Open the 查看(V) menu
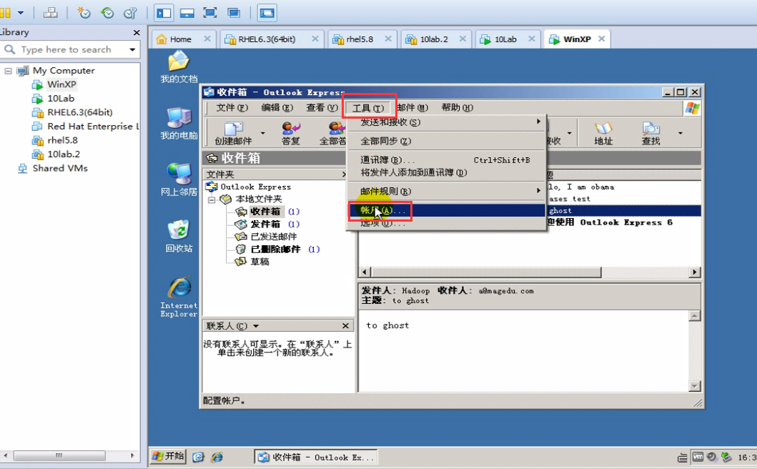The height and width of the screenshot is (469, 757). tap(322, 108)
